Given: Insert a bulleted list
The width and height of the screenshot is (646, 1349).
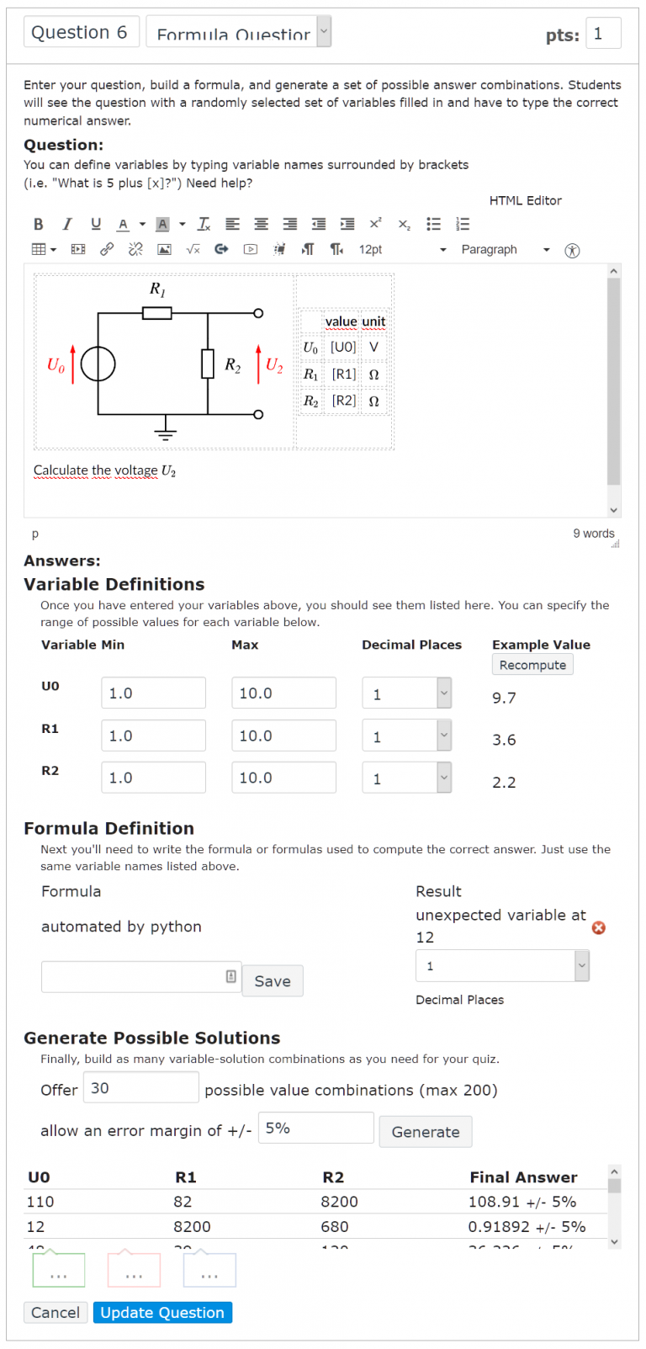Looking at the screenshot, I should (433, 224).
